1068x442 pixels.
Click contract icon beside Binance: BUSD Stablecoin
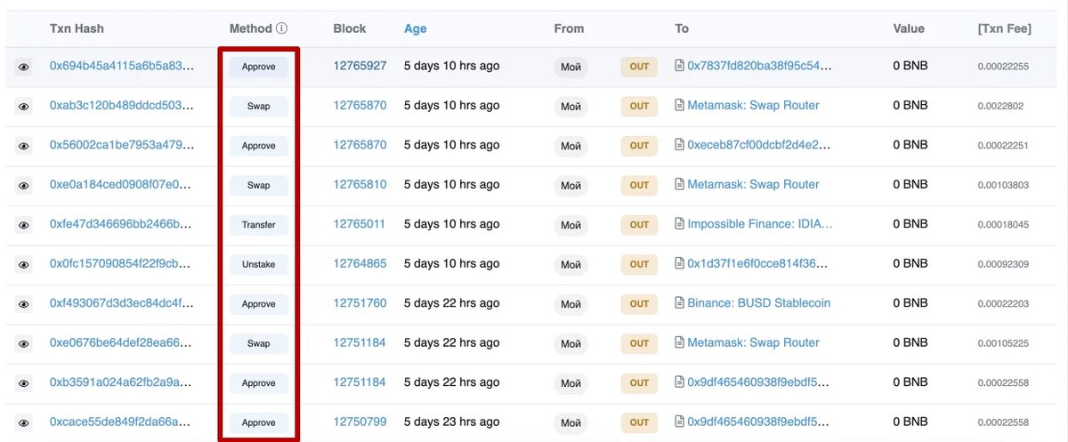pyautogui.click(x=680, y=303)
